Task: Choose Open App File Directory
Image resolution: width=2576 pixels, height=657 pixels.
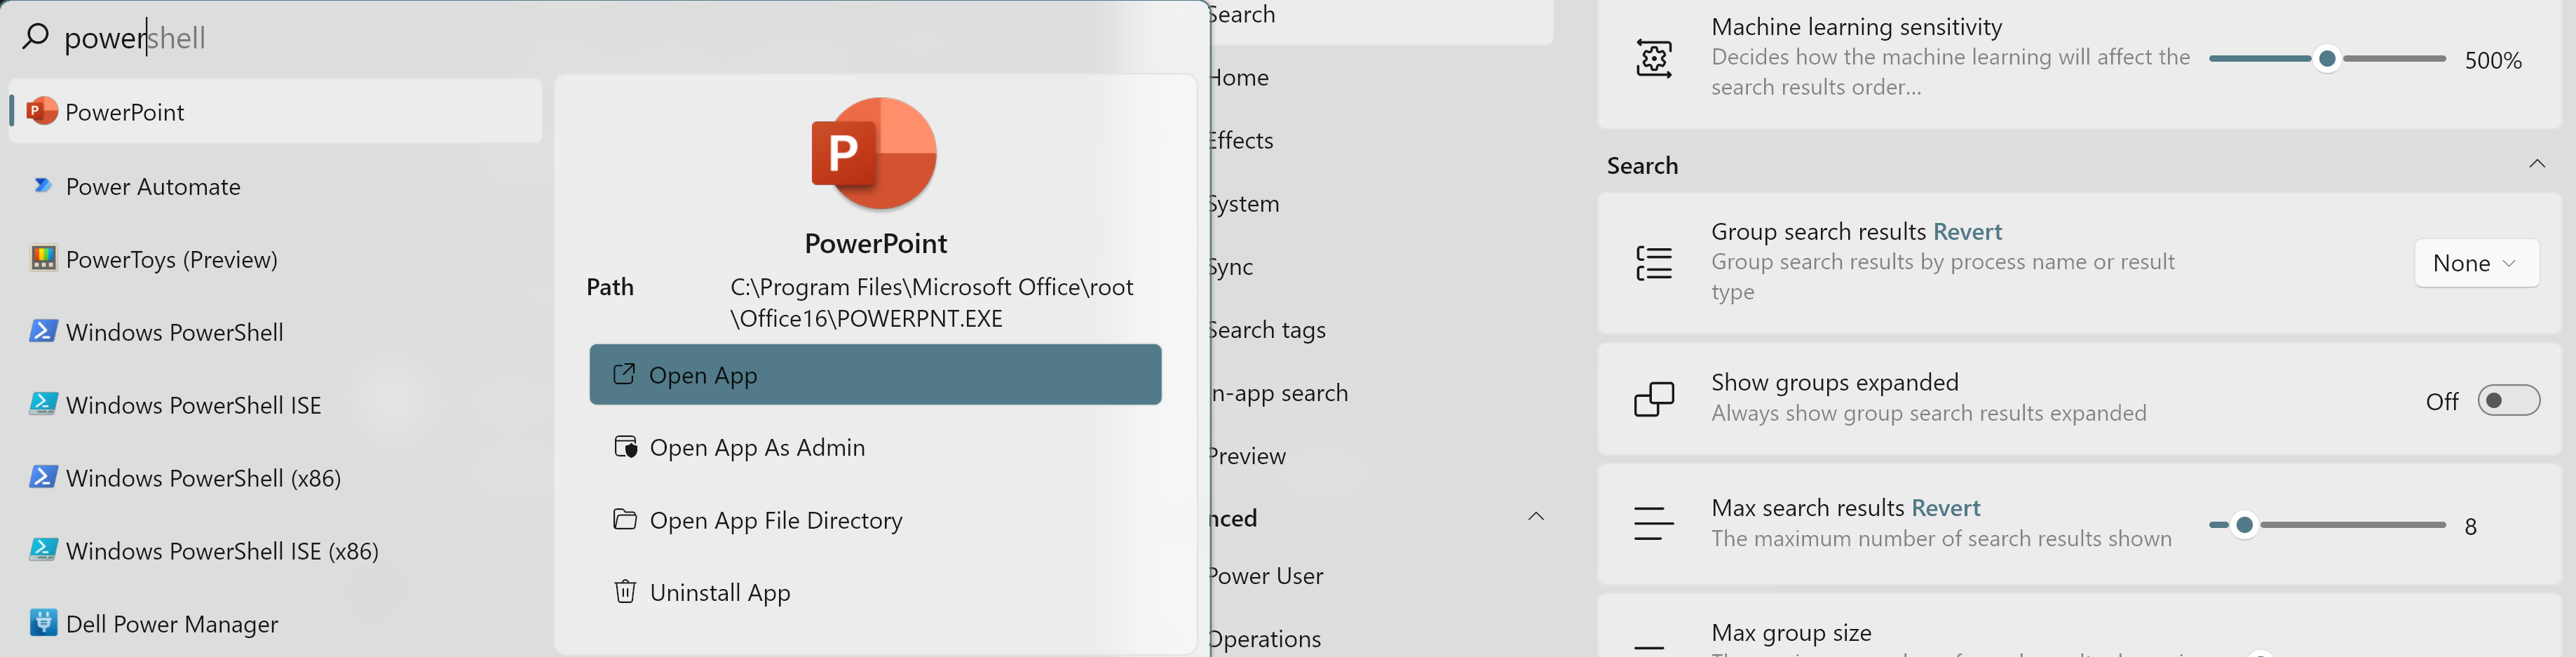Action: tap(776, 519)
